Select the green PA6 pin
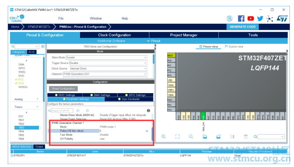The height and width of the screenshot is (167, 294). pyautogui.click(x=203, y=116)
